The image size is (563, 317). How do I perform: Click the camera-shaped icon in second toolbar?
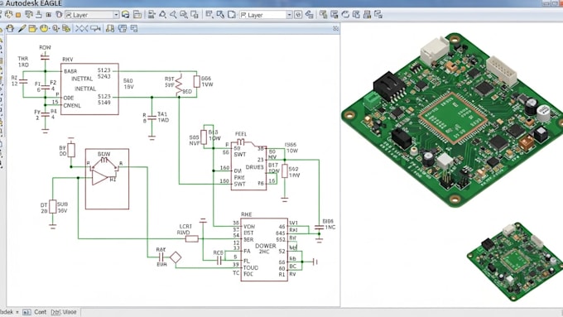[x=95, y=28]
